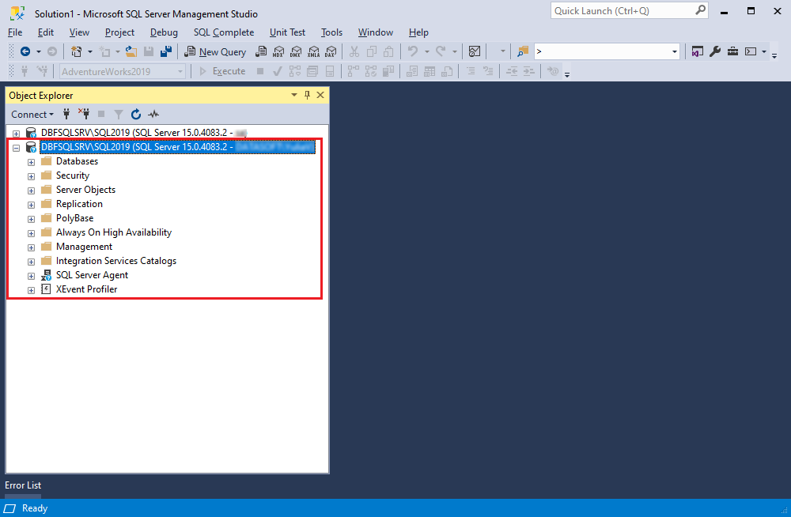Click the Solution Explorer window icon
Image resolution: width=791 pixels, height=517 pixels.
tap(697, 51)
